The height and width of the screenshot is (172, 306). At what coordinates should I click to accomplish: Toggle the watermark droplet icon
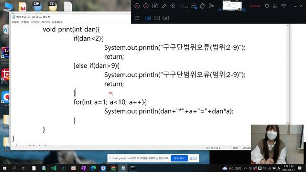[x=202, y=6]
